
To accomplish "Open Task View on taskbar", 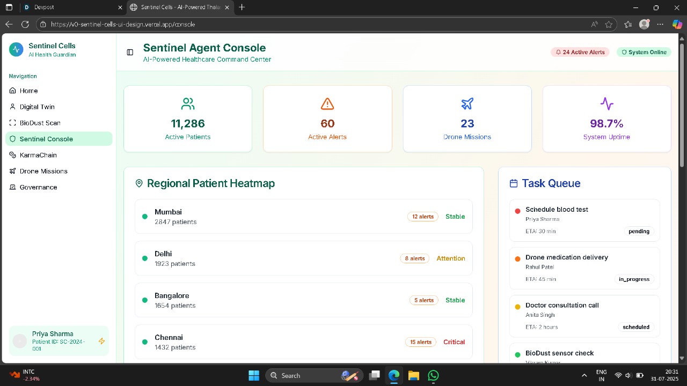I will point(375,375).
